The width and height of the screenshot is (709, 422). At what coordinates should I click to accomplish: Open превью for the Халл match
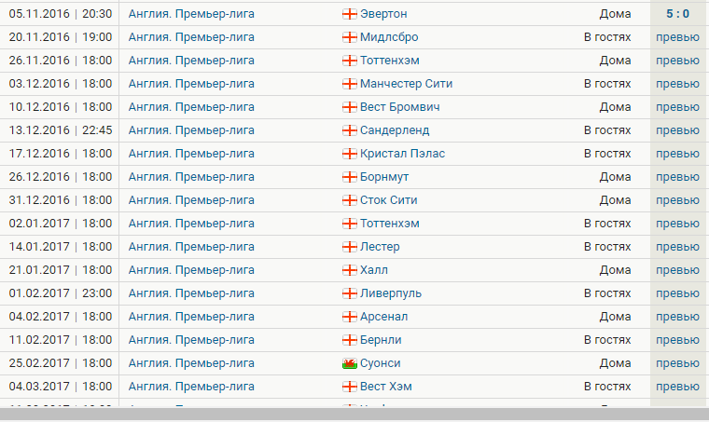(x=677, y=270)
